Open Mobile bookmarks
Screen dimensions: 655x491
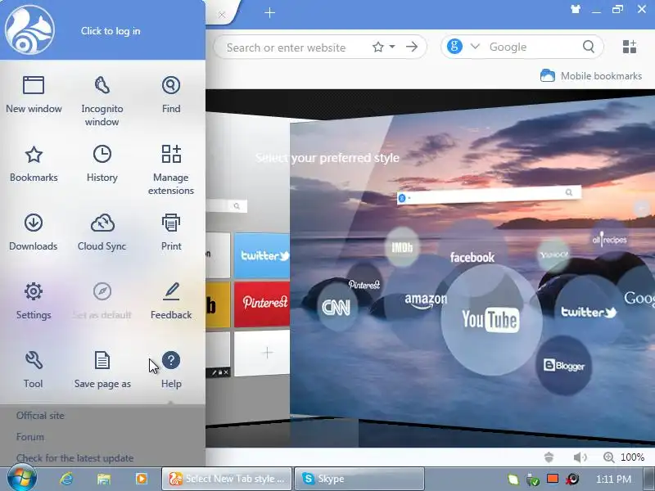tap(591, 76)
